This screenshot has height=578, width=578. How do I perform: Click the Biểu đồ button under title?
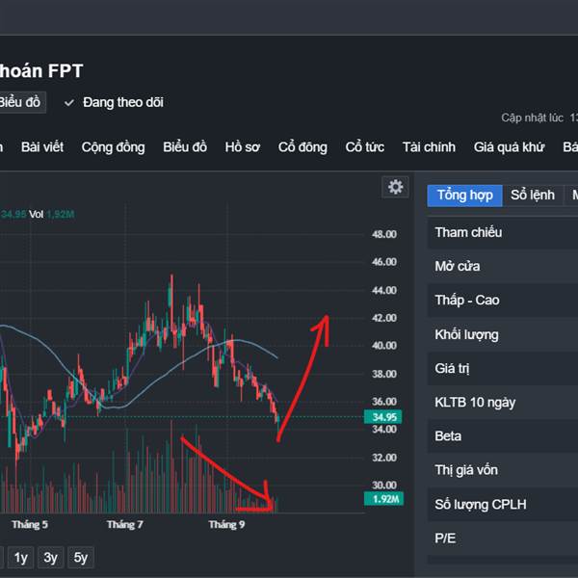tap(19, 102)
